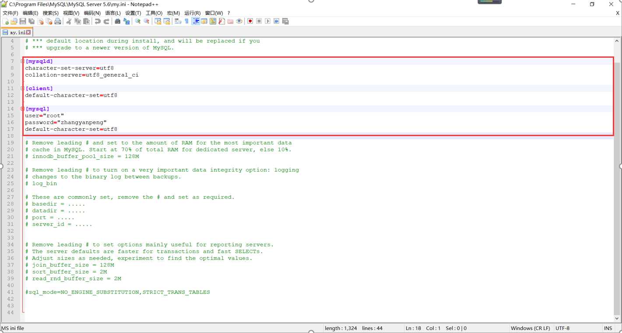The height and width of the screenshot is (333, 622).
Task: Toggle the indent guide toolbar icon
Action: 196,21
